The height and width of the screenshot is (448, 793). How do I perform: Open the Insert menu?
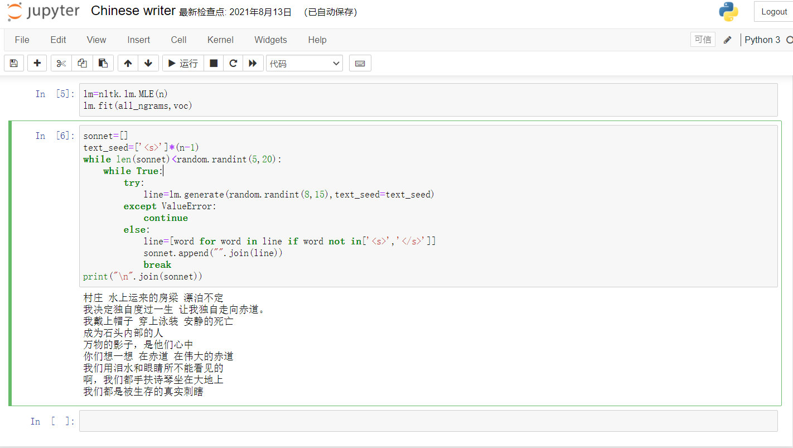[x=138, y=40]
